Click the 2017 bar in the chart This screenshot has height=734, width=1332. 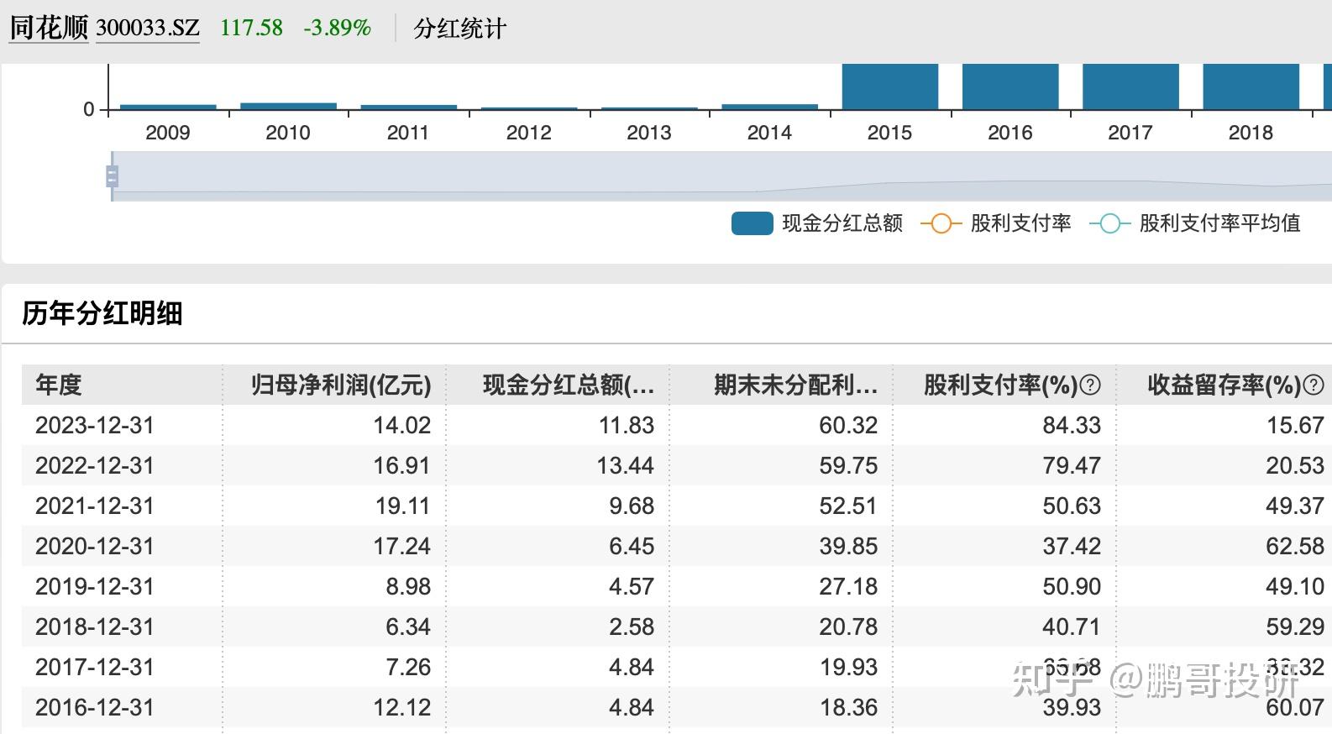tap(1130, 87)
